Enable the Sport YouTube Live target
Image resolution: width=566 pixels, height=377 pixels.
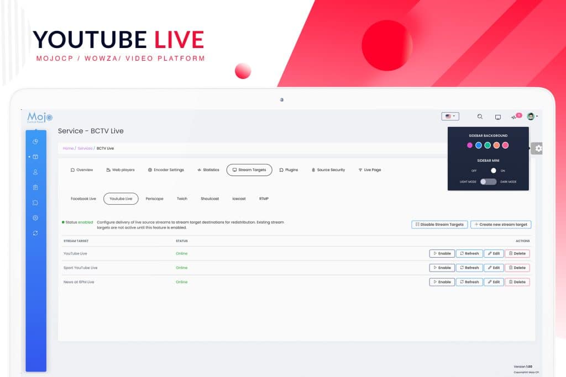(x=442, y=268)
